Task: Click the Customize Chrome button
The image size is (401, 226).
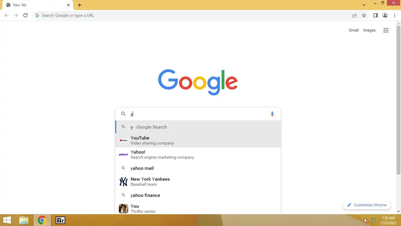Action: [367, 205]
